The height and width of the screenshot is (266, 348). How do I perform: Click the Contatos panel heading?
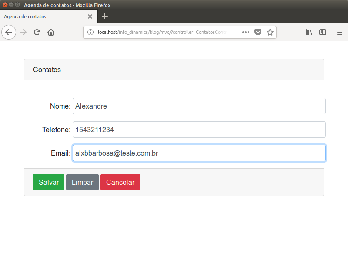47,70
